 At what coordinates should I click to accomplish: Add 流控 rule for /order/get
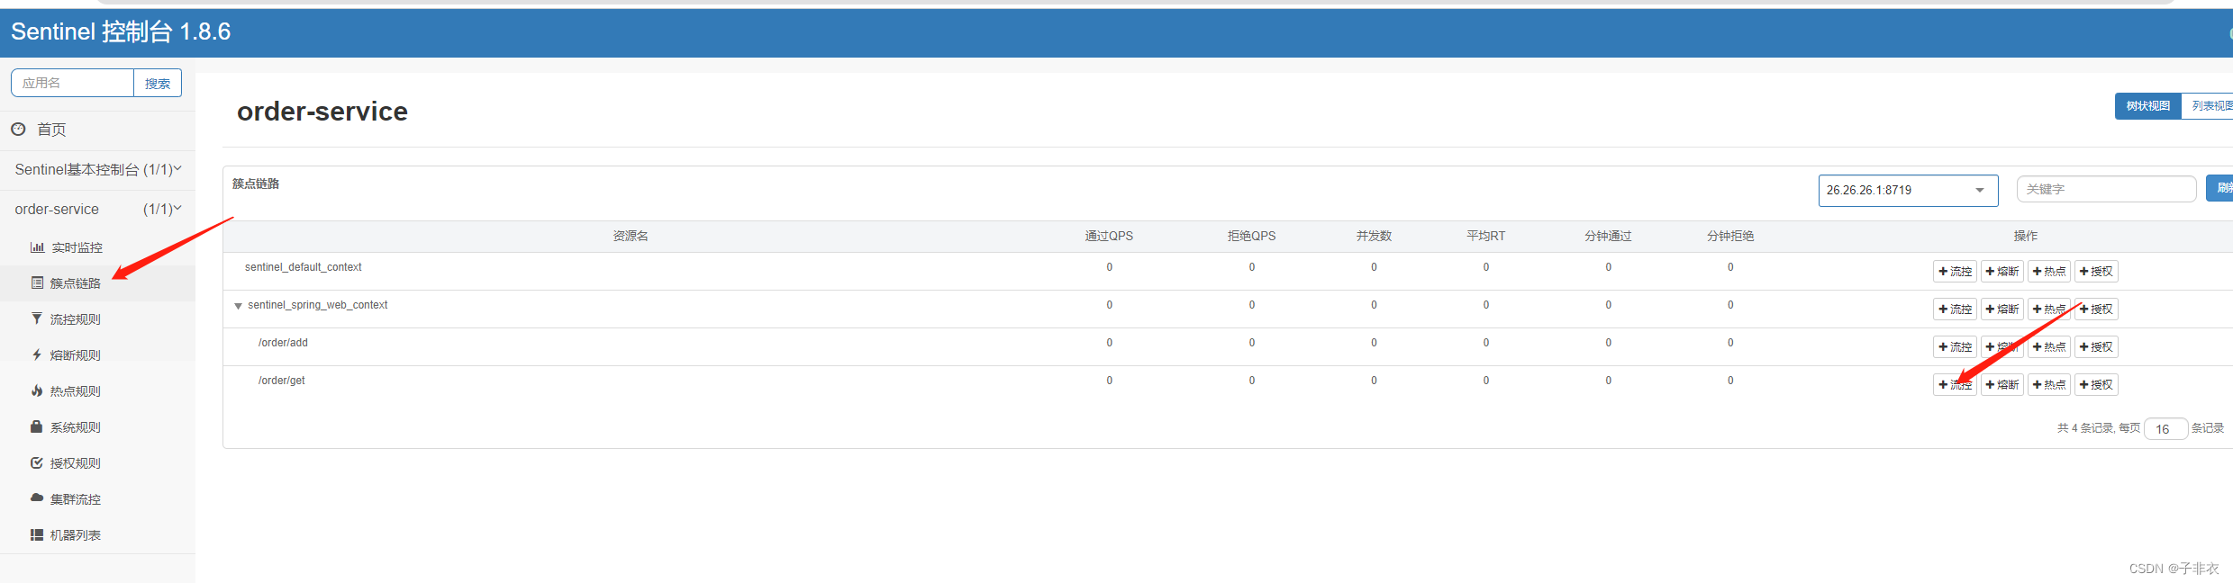pyautogui.click(x=1955, y=384)
